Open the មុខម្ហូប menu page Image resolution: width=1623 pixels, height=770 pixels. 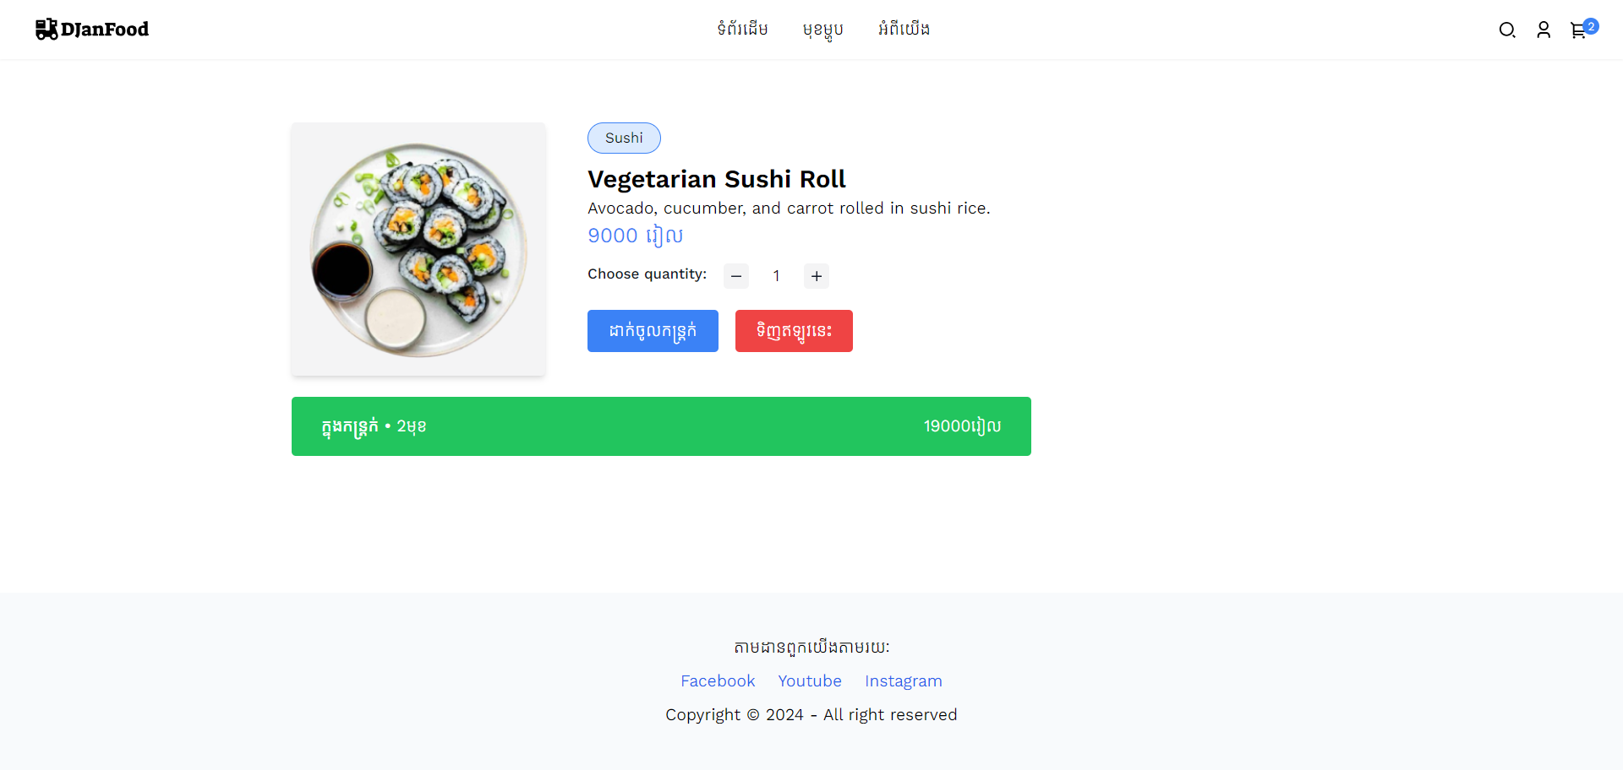(x=822, y=30)
